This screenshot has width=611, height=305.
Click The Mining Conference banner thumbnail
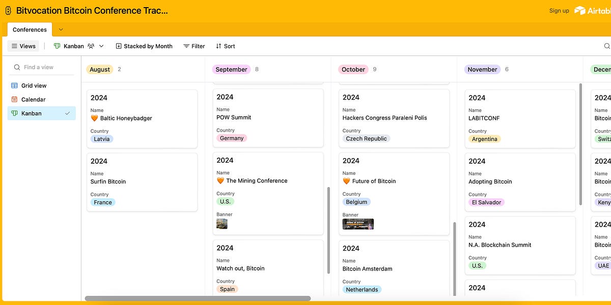click(x=222, y=224)
